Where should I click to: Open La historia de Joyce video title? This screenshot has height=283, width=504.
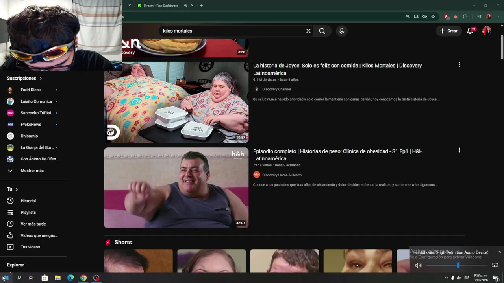[x=337, y=70]
